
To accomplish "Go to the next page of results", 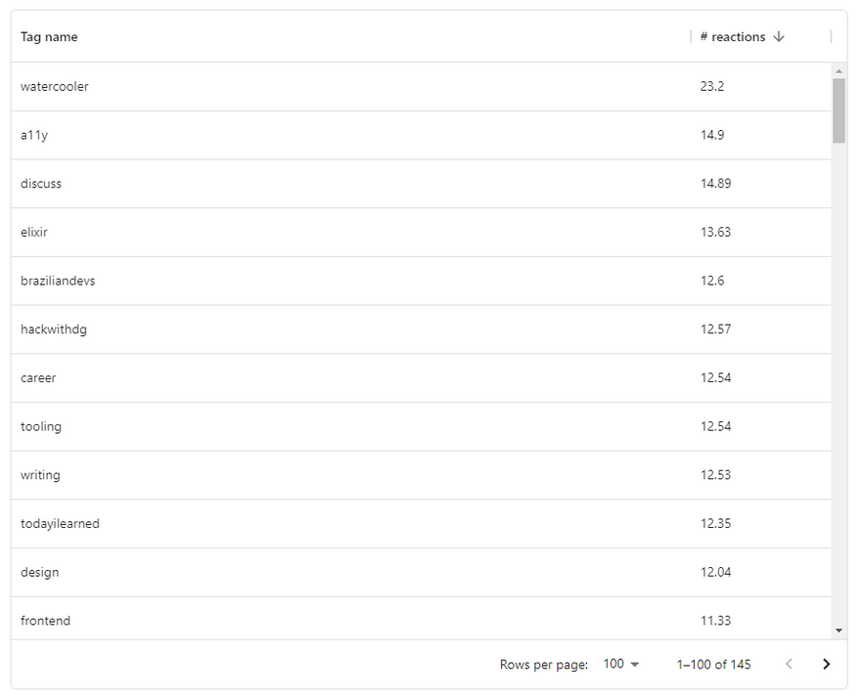I will 826,664.
